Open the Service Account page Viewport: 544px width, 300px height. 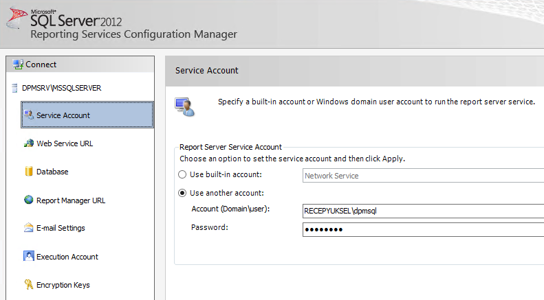(x=87, y=115)
